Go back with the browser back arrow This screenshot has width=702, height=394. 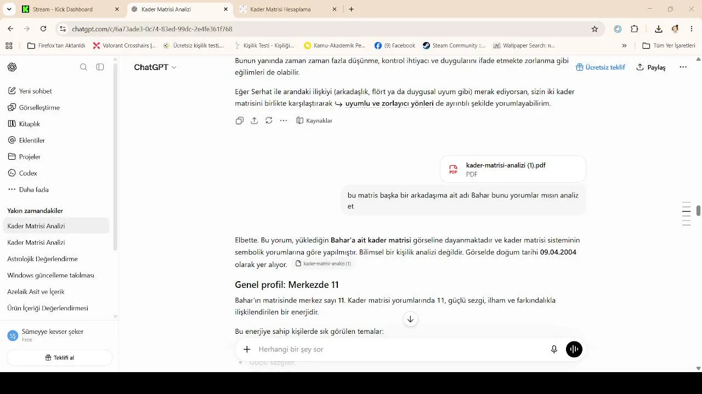tap(10, 29)
